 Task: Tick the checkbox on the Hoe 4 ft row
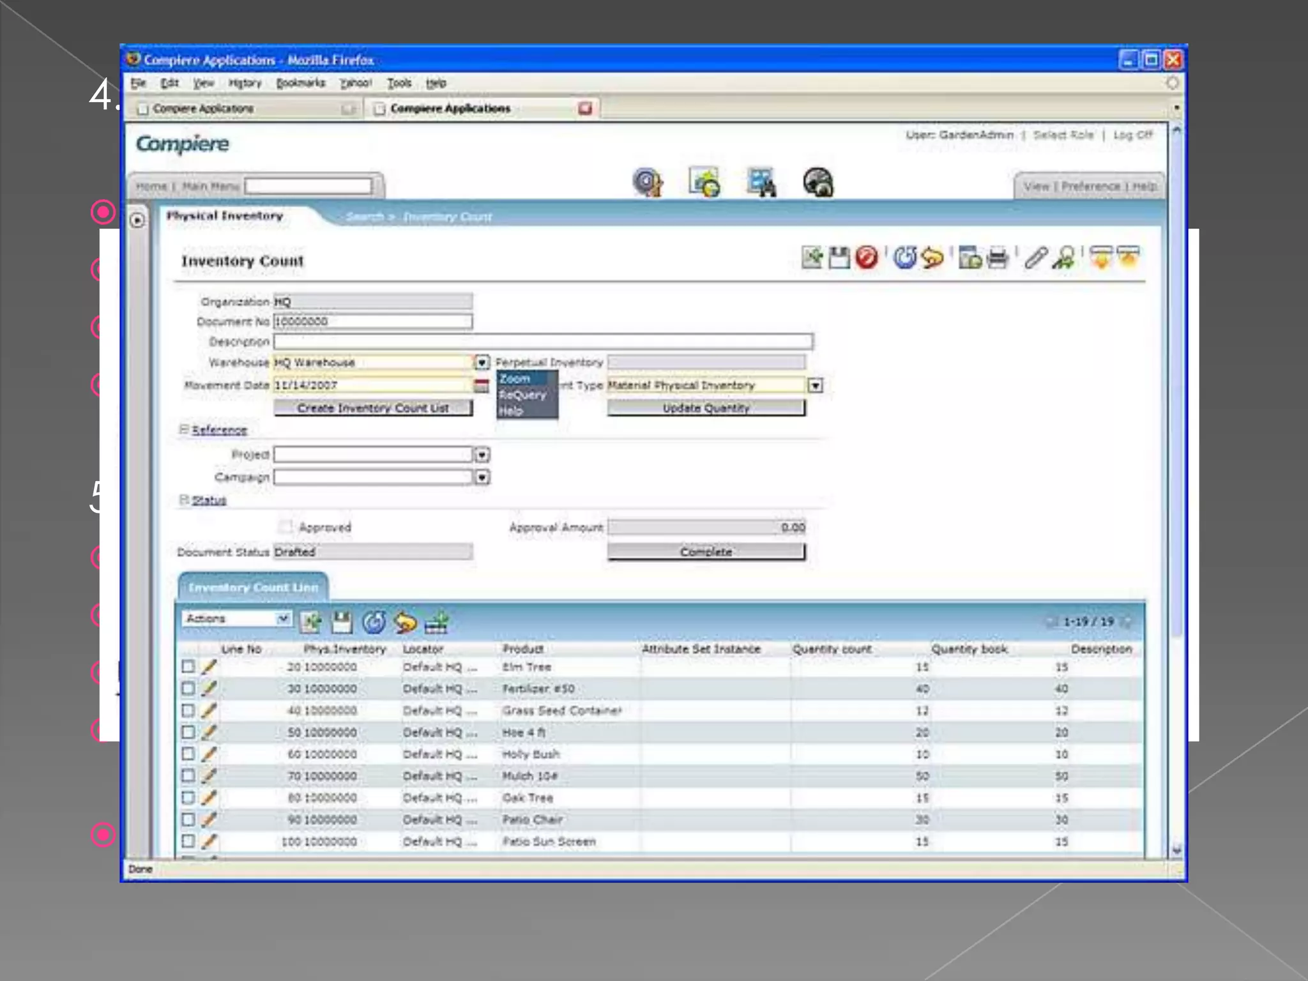pyautogui.click(x=188, y=732)
